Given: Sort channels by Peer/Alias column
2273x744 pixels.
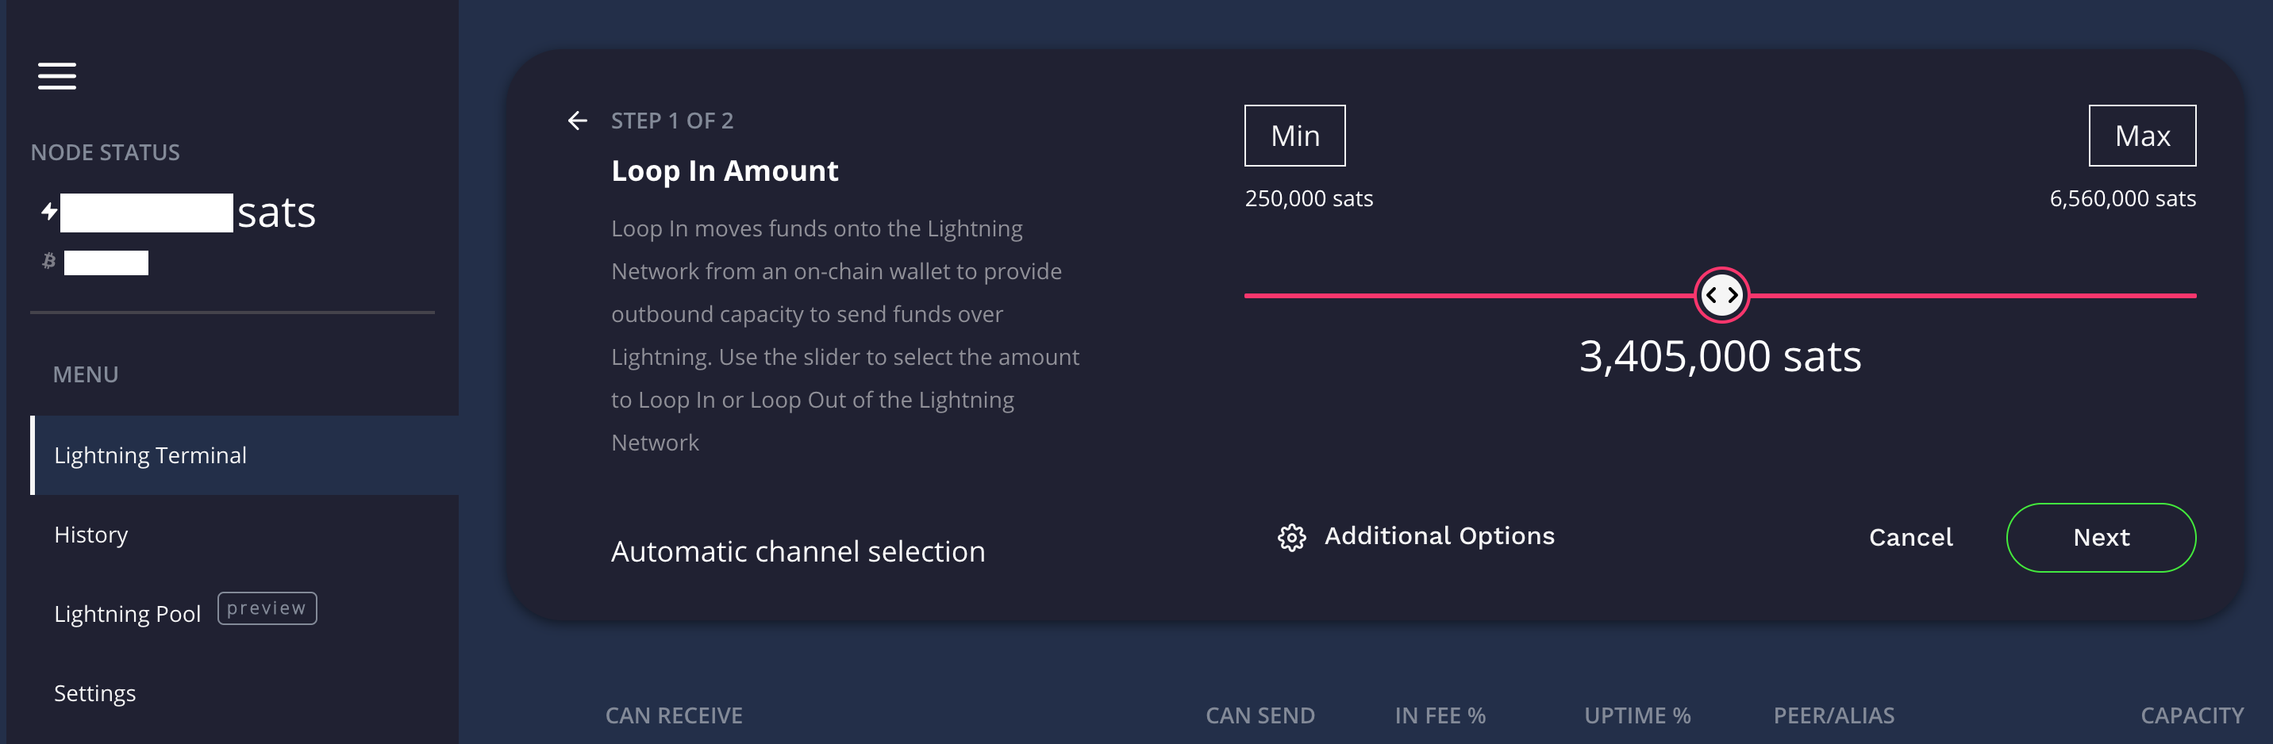Looking at the screenshot, I should coord(1833,715).
